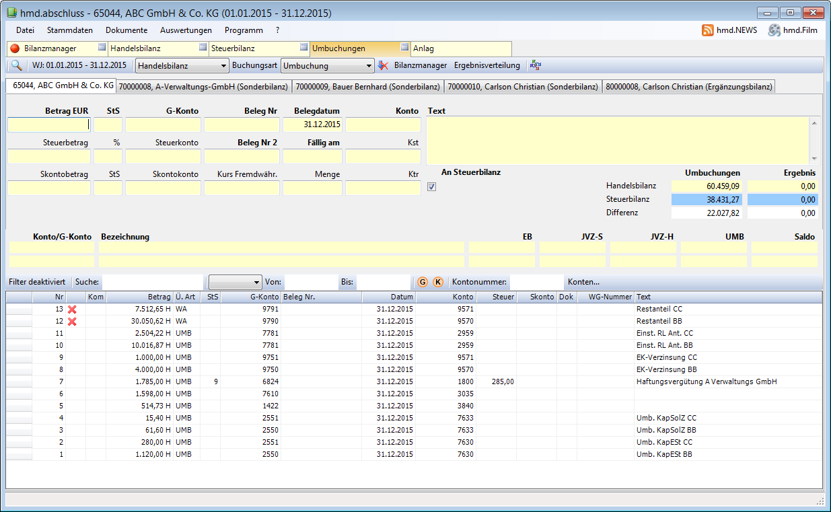Switch to the Bauer Bernhard Sonderbilanz tab
The image size is (831, 512).
(367, 86)
